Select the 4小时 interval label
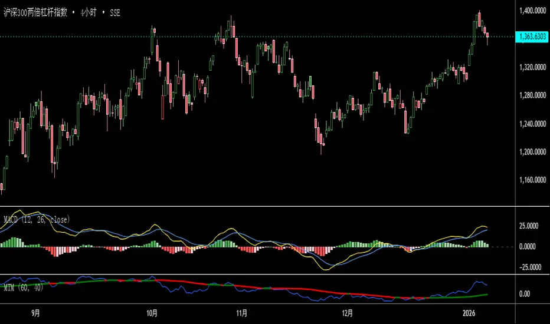Screen dimensions: 550x324 89,13
